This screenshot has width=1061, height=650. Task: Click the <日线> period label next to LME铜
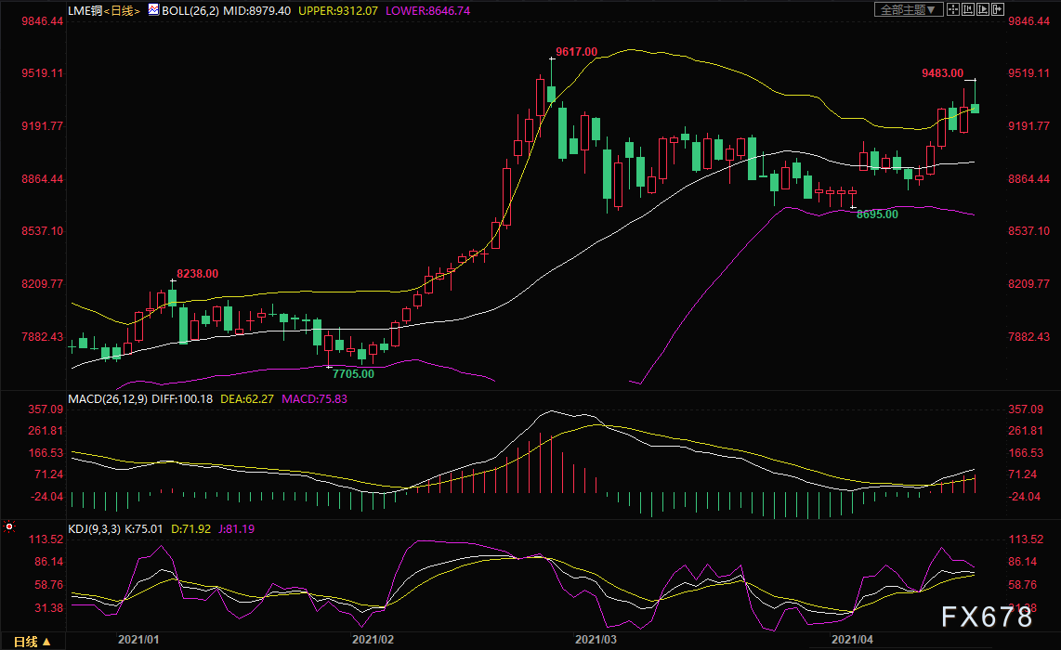pos(122,10)
